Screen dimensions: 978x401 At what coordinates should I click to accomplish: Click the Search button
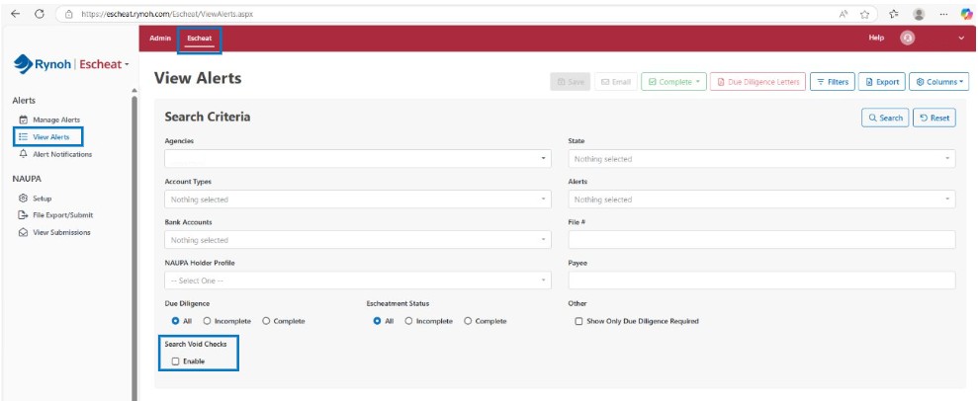pos(884,118)
